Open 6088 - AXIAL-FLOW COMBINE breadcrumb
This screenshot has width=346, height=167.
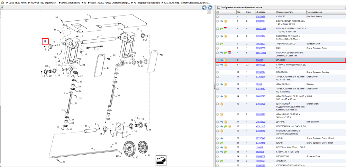110,3
